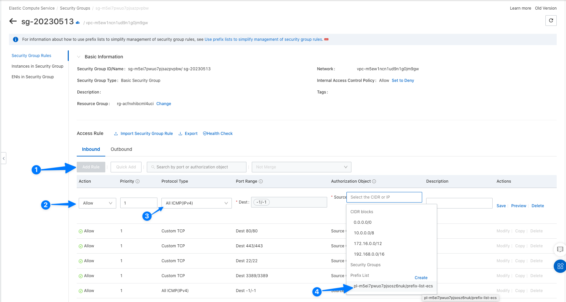The width and height of the screenshot is (566, 302).
Task: Click the Port Range help icon
Action: click(x=261, y=181)
